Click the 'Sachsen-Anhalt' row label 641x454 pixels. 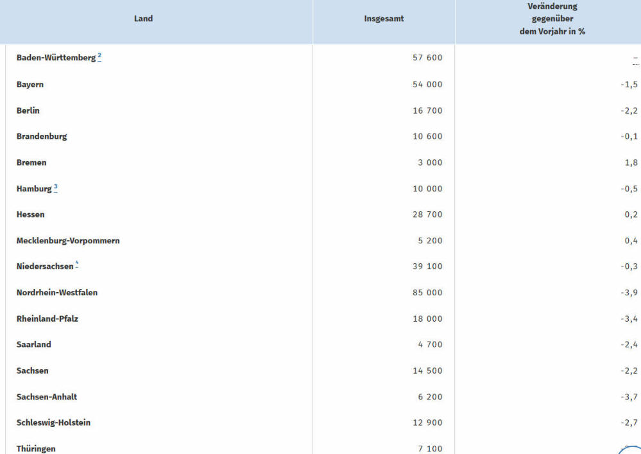pyautogui.click(x=47, y=397)
